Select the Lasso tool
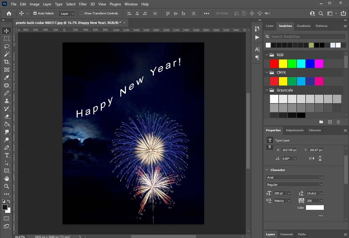The height and width of the screenshot is (238, 349). (6, 46)
